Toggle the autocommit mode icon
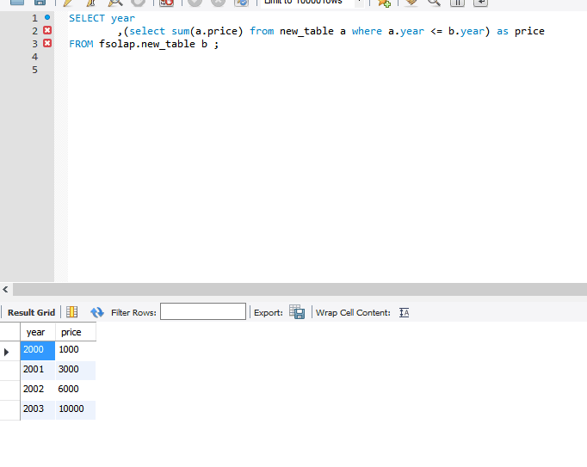The image size is (587, 467). tap(242, 3)
